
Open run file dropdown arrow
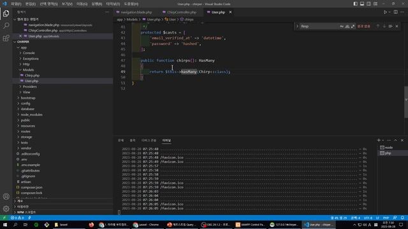tap(390, 12)
